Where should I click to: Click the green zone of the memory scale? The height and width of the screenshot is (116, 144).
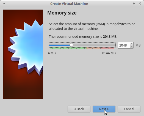tap(68, 48)
